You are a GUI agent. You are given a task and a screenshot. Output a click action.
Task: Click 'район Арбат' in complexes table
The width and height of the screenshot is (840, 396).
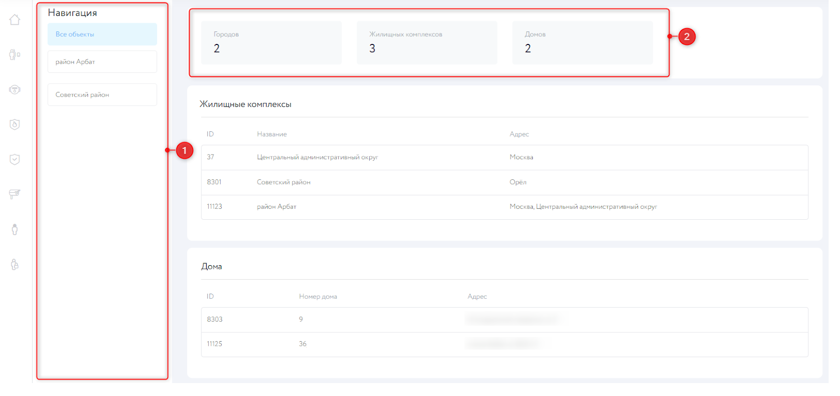(x=277, y=207)
